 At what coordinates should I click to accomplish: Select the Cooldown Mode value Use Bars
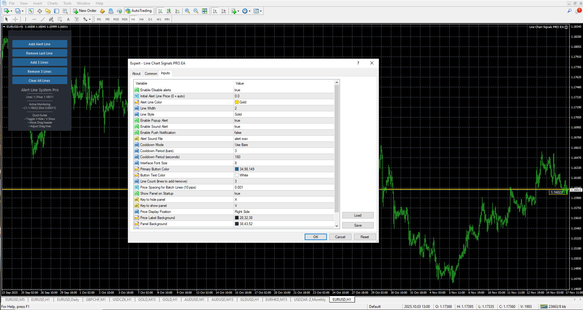pyautogui.click(x=241, y=145)
